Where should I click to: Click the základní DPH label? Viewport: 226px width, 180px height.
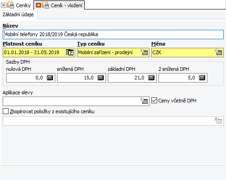tap(121, 69)
